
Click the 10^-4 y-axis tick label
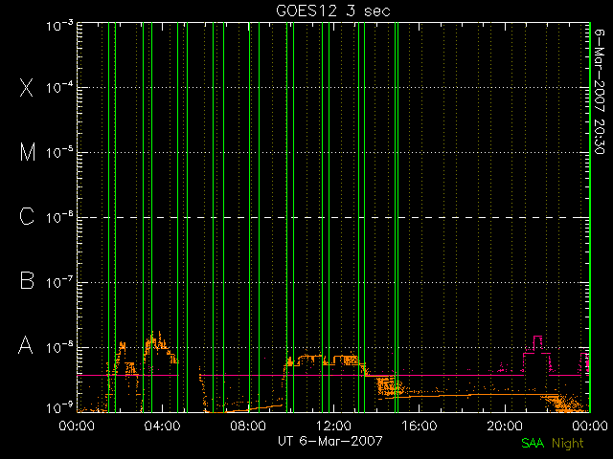[59, 87]
